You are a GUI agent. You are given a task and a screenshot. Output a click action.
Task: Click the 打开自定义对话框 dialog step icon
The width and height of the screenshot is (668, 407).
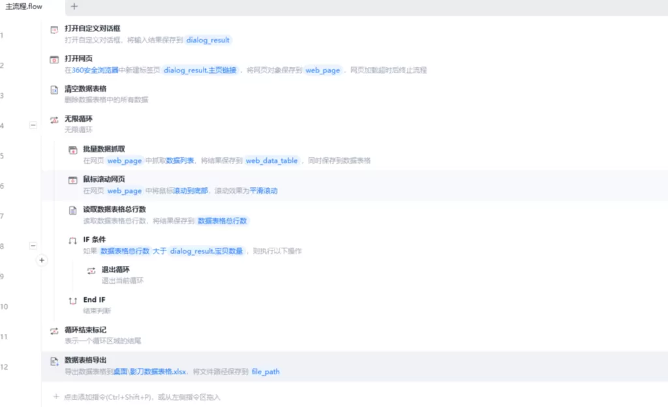point(53,29)
